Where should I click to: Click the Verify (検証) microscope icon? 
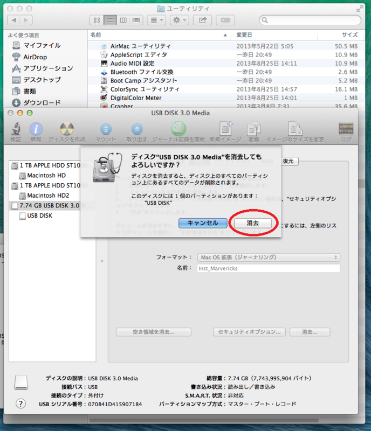(x=16, y=129)
